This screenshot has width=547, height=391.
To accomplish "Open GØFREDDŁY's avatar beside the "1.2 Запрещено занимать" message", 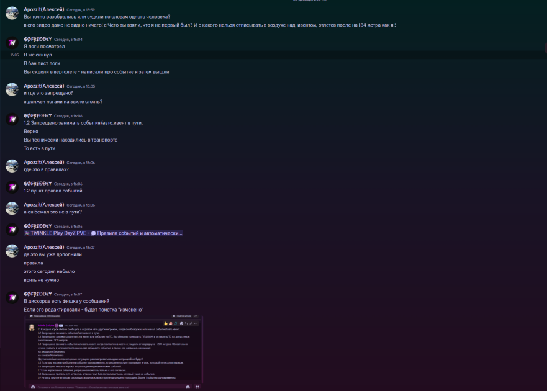I will click(x=12, y=119).
